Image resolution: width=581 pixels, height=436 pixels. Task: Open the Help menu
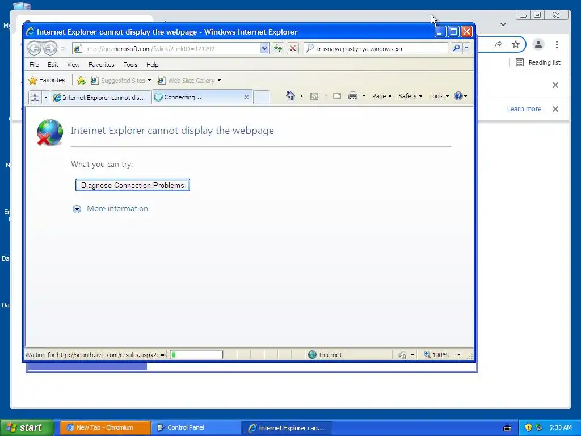click(152, 65)
